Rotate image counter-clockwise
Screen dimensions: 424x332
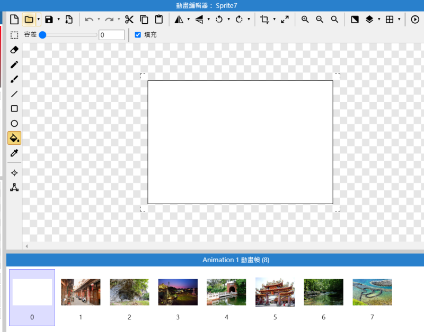219,20
